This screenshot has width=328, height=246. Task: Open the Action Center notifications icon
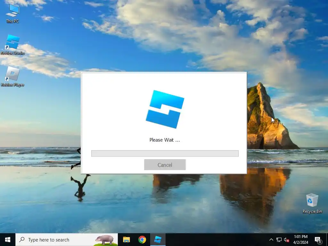coord(318,240)
